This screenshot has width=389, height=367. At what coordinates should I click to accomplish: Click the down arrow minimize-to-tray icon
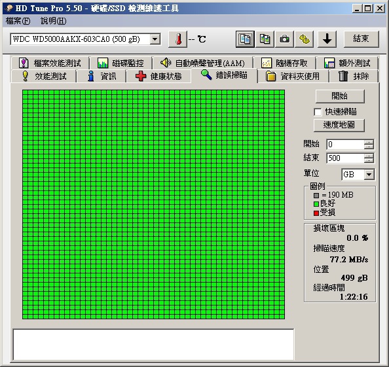pos(327,39)
